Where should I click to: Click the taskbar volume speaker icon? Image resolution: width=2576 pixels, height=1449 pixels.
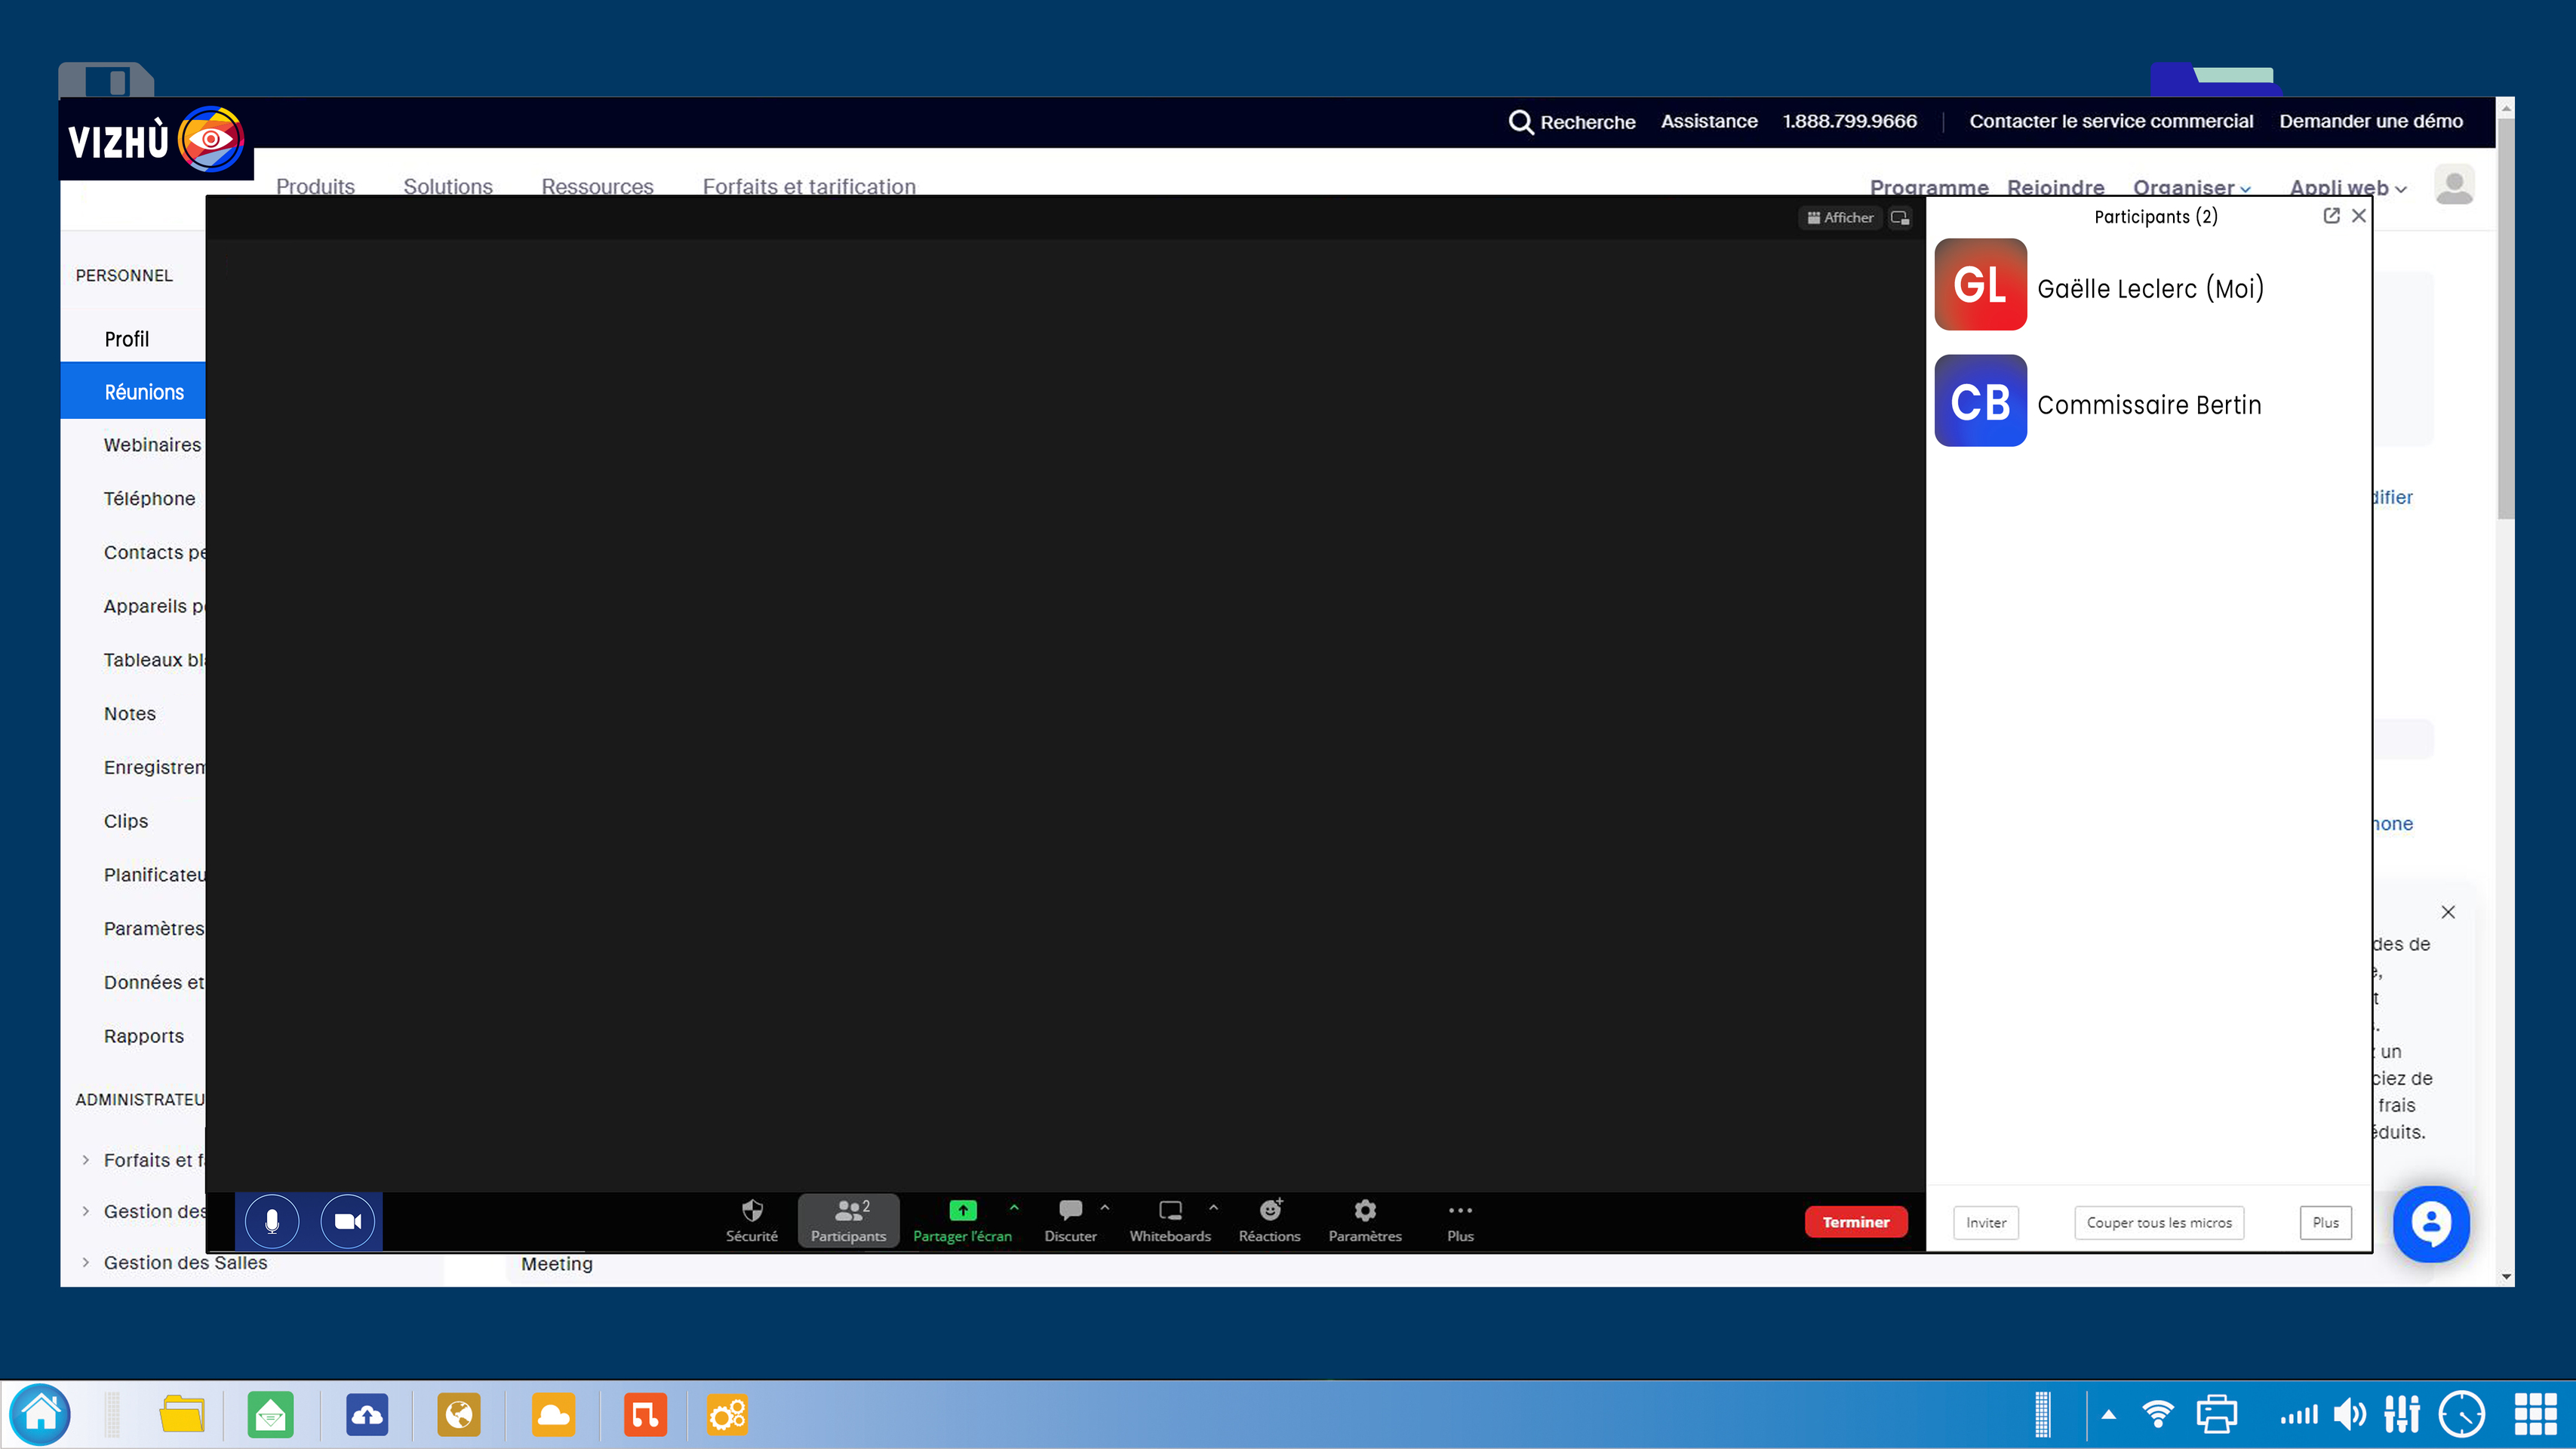pyautogui.click(x=2349, y=1414)
